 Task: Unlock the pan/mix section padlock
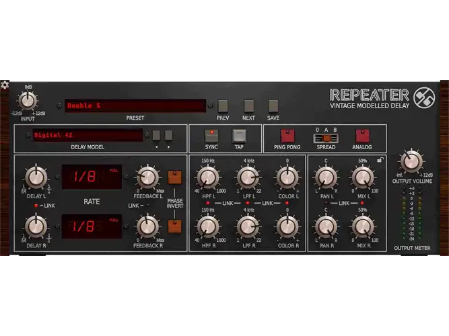380,160
